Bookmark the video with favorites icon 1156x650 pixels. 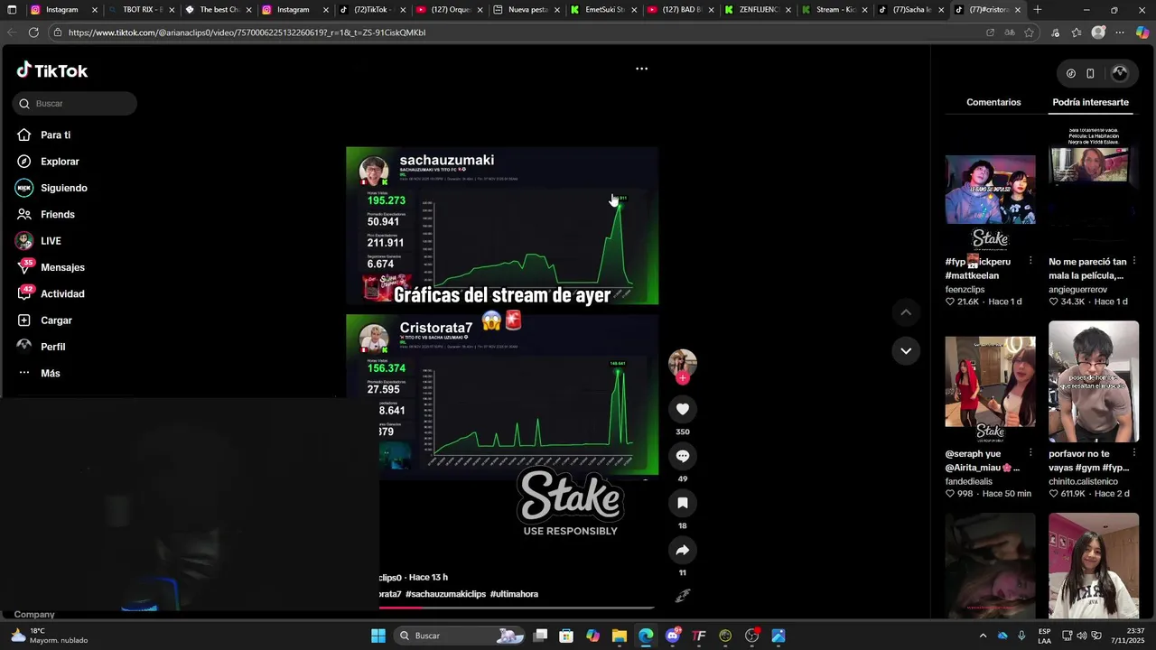(683, 503)
